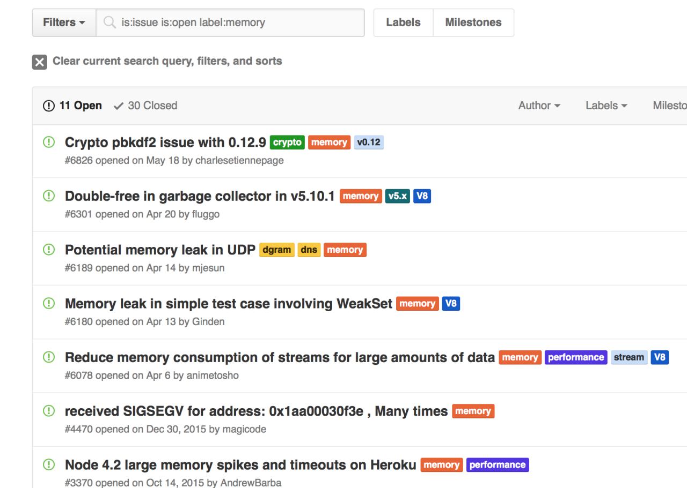Screen dimensions: 687x488
Task: Show the 11 Open issues
Action: coord(72,106)
